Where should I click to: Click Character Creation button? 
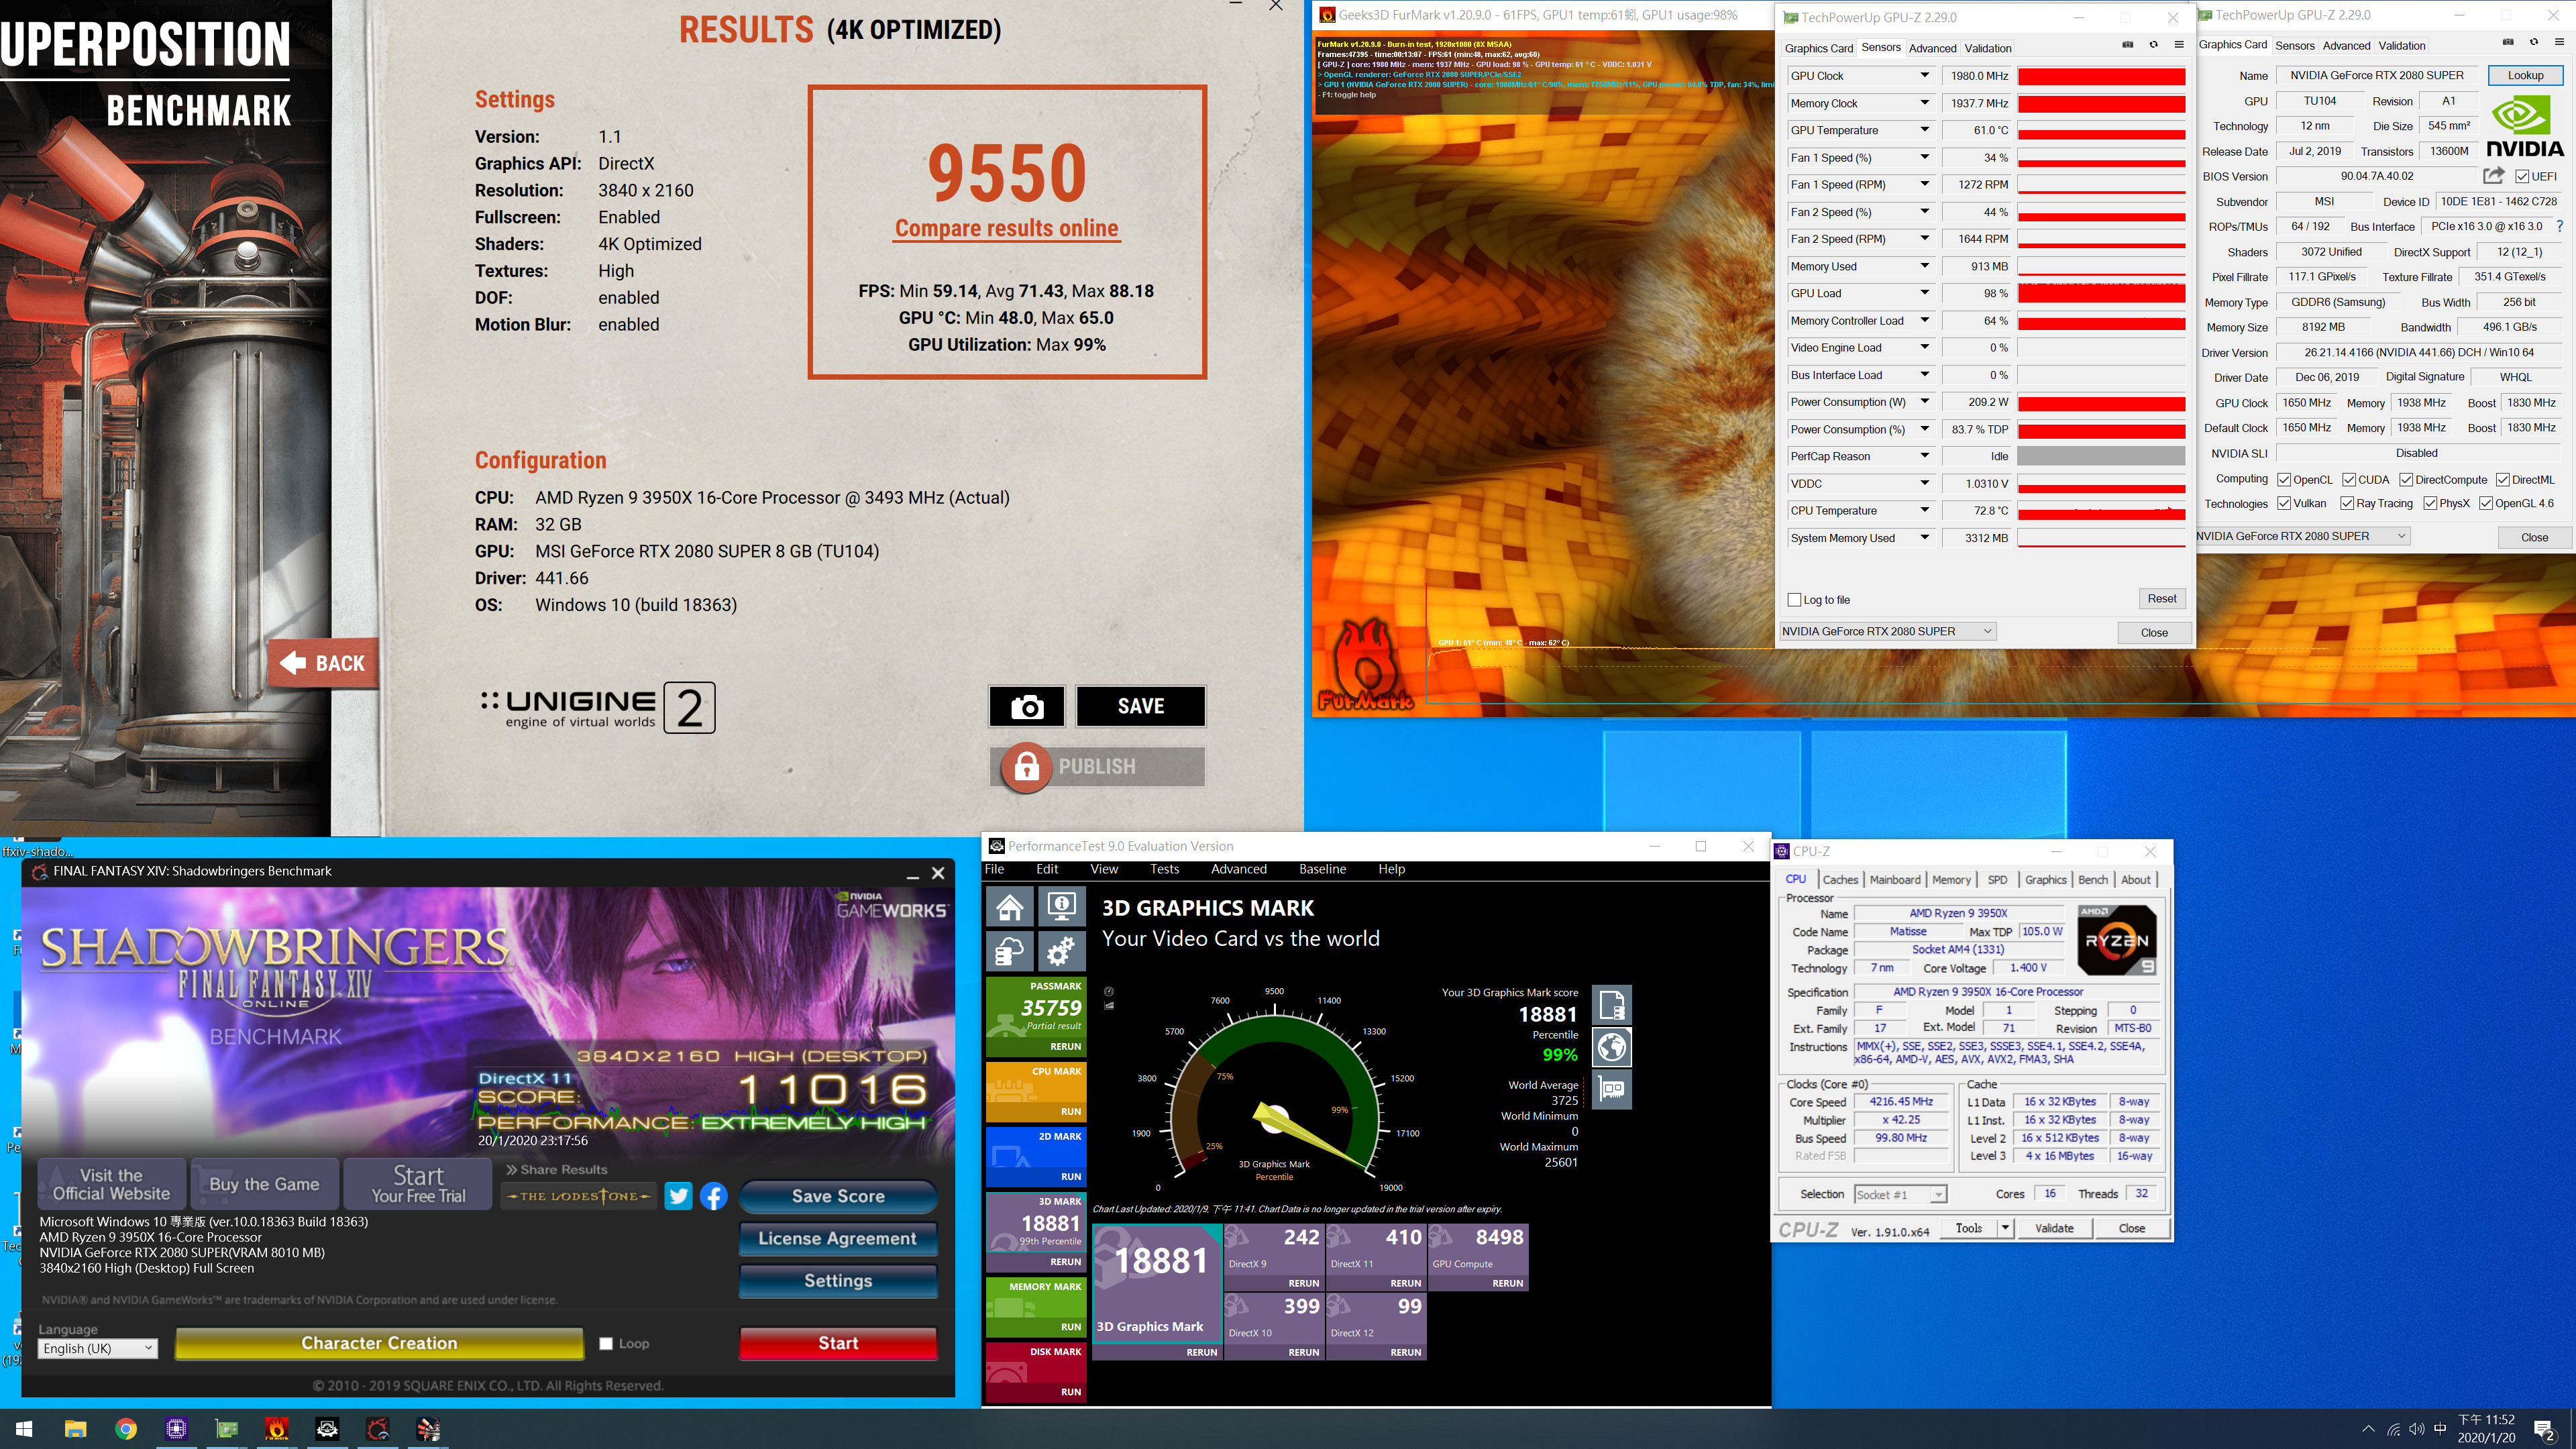pyautogui.click(x=379, y=1343)
